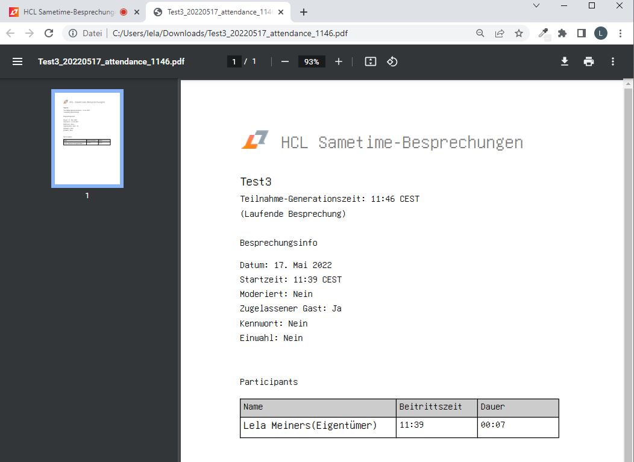Viewport: 634px width, 462px height.
Task: Toggle the PDF sidebar hamburger menu
Action: click(17, 61)
